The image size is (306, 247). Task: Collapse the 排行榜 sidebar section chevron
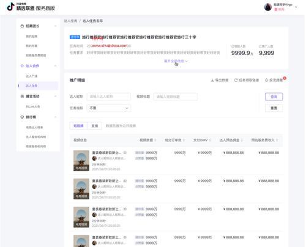[x=55, y=117]
